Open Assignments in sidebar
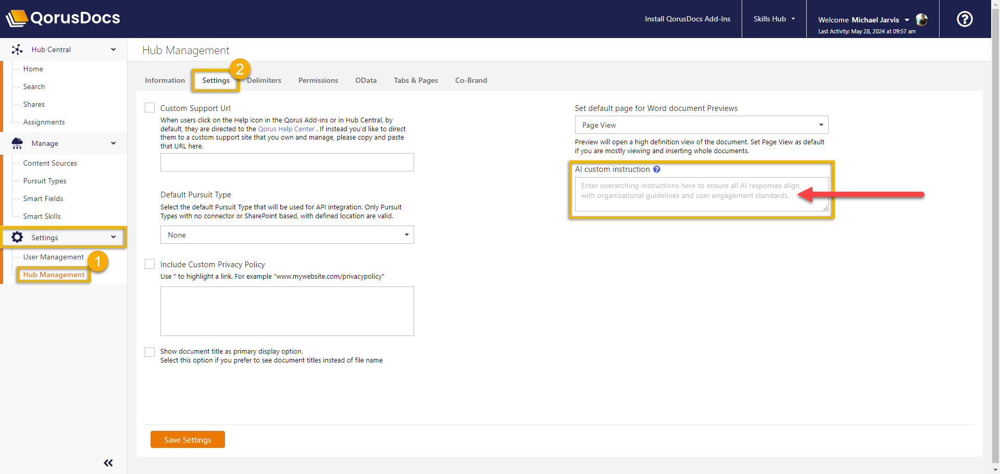This screenshot has height=474, width=1000. click(44, 122)
